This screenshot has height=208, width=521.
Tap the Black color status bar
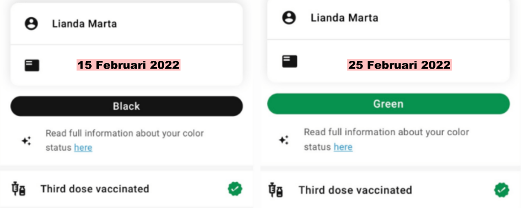point(127,106)
